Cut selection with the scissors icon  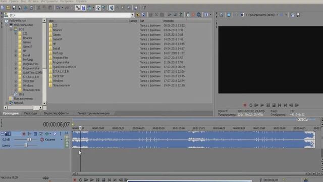(39, 8)
